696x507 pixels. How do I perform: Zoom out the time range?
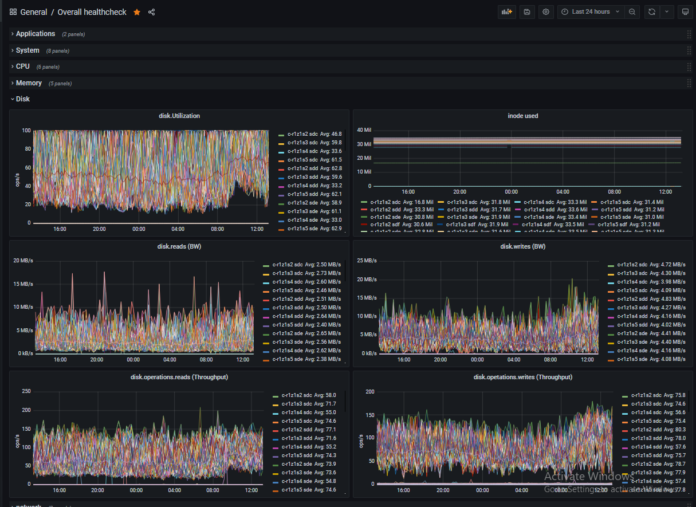click(632, 12)
